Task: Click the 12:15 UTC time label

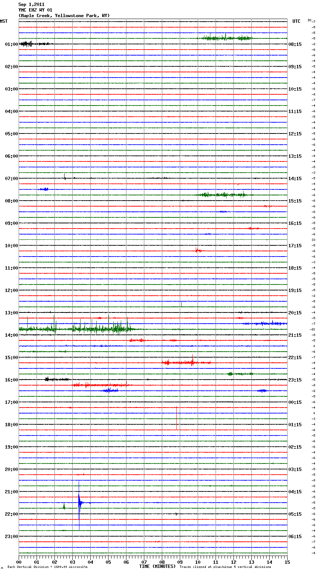Action: [295, 134]
